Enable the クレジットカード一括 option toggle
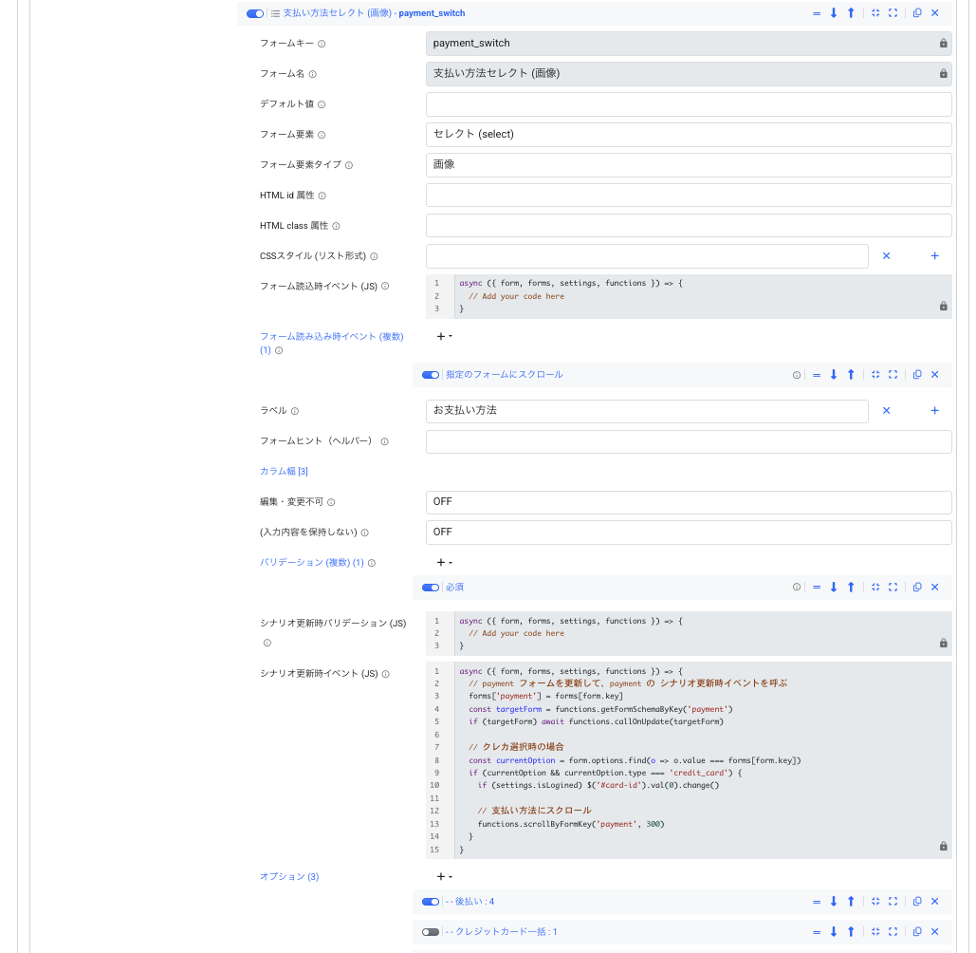Image resolution: width=976 pixels, height=953 pixels. [430, 932]
